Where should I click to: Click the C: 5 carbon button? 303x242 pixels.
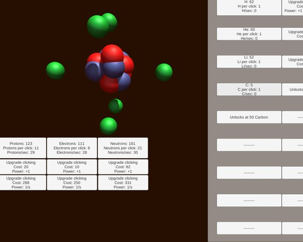(x=249, y=89)
